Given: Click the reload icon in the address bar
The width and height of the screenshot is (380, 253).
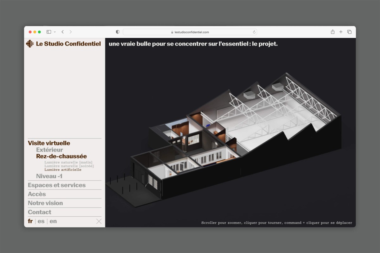Looking at the screenshot, I should [254, 32].
